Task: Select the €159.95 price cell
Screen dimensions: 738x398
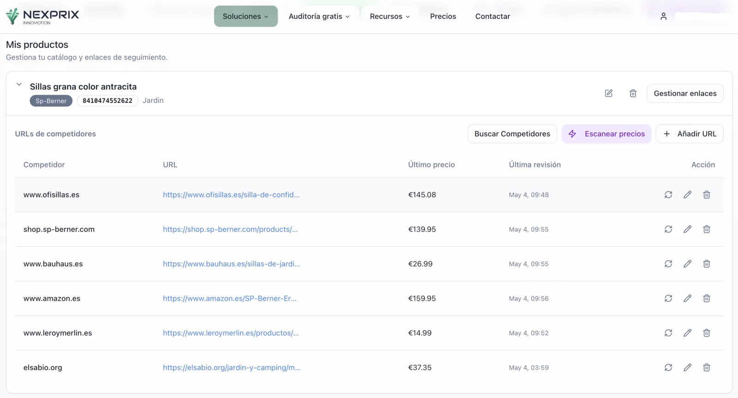Action: pos(422,298)
